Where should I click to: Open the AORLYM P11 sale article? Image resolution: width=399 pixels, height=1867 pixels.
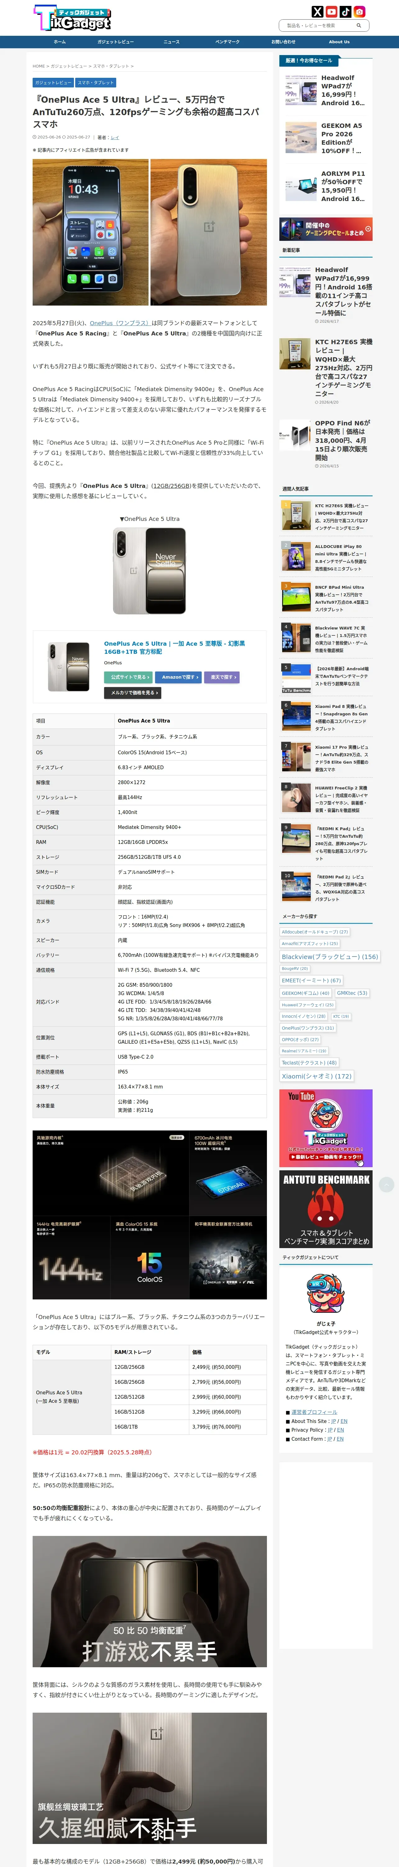click(x=326, y=186)
